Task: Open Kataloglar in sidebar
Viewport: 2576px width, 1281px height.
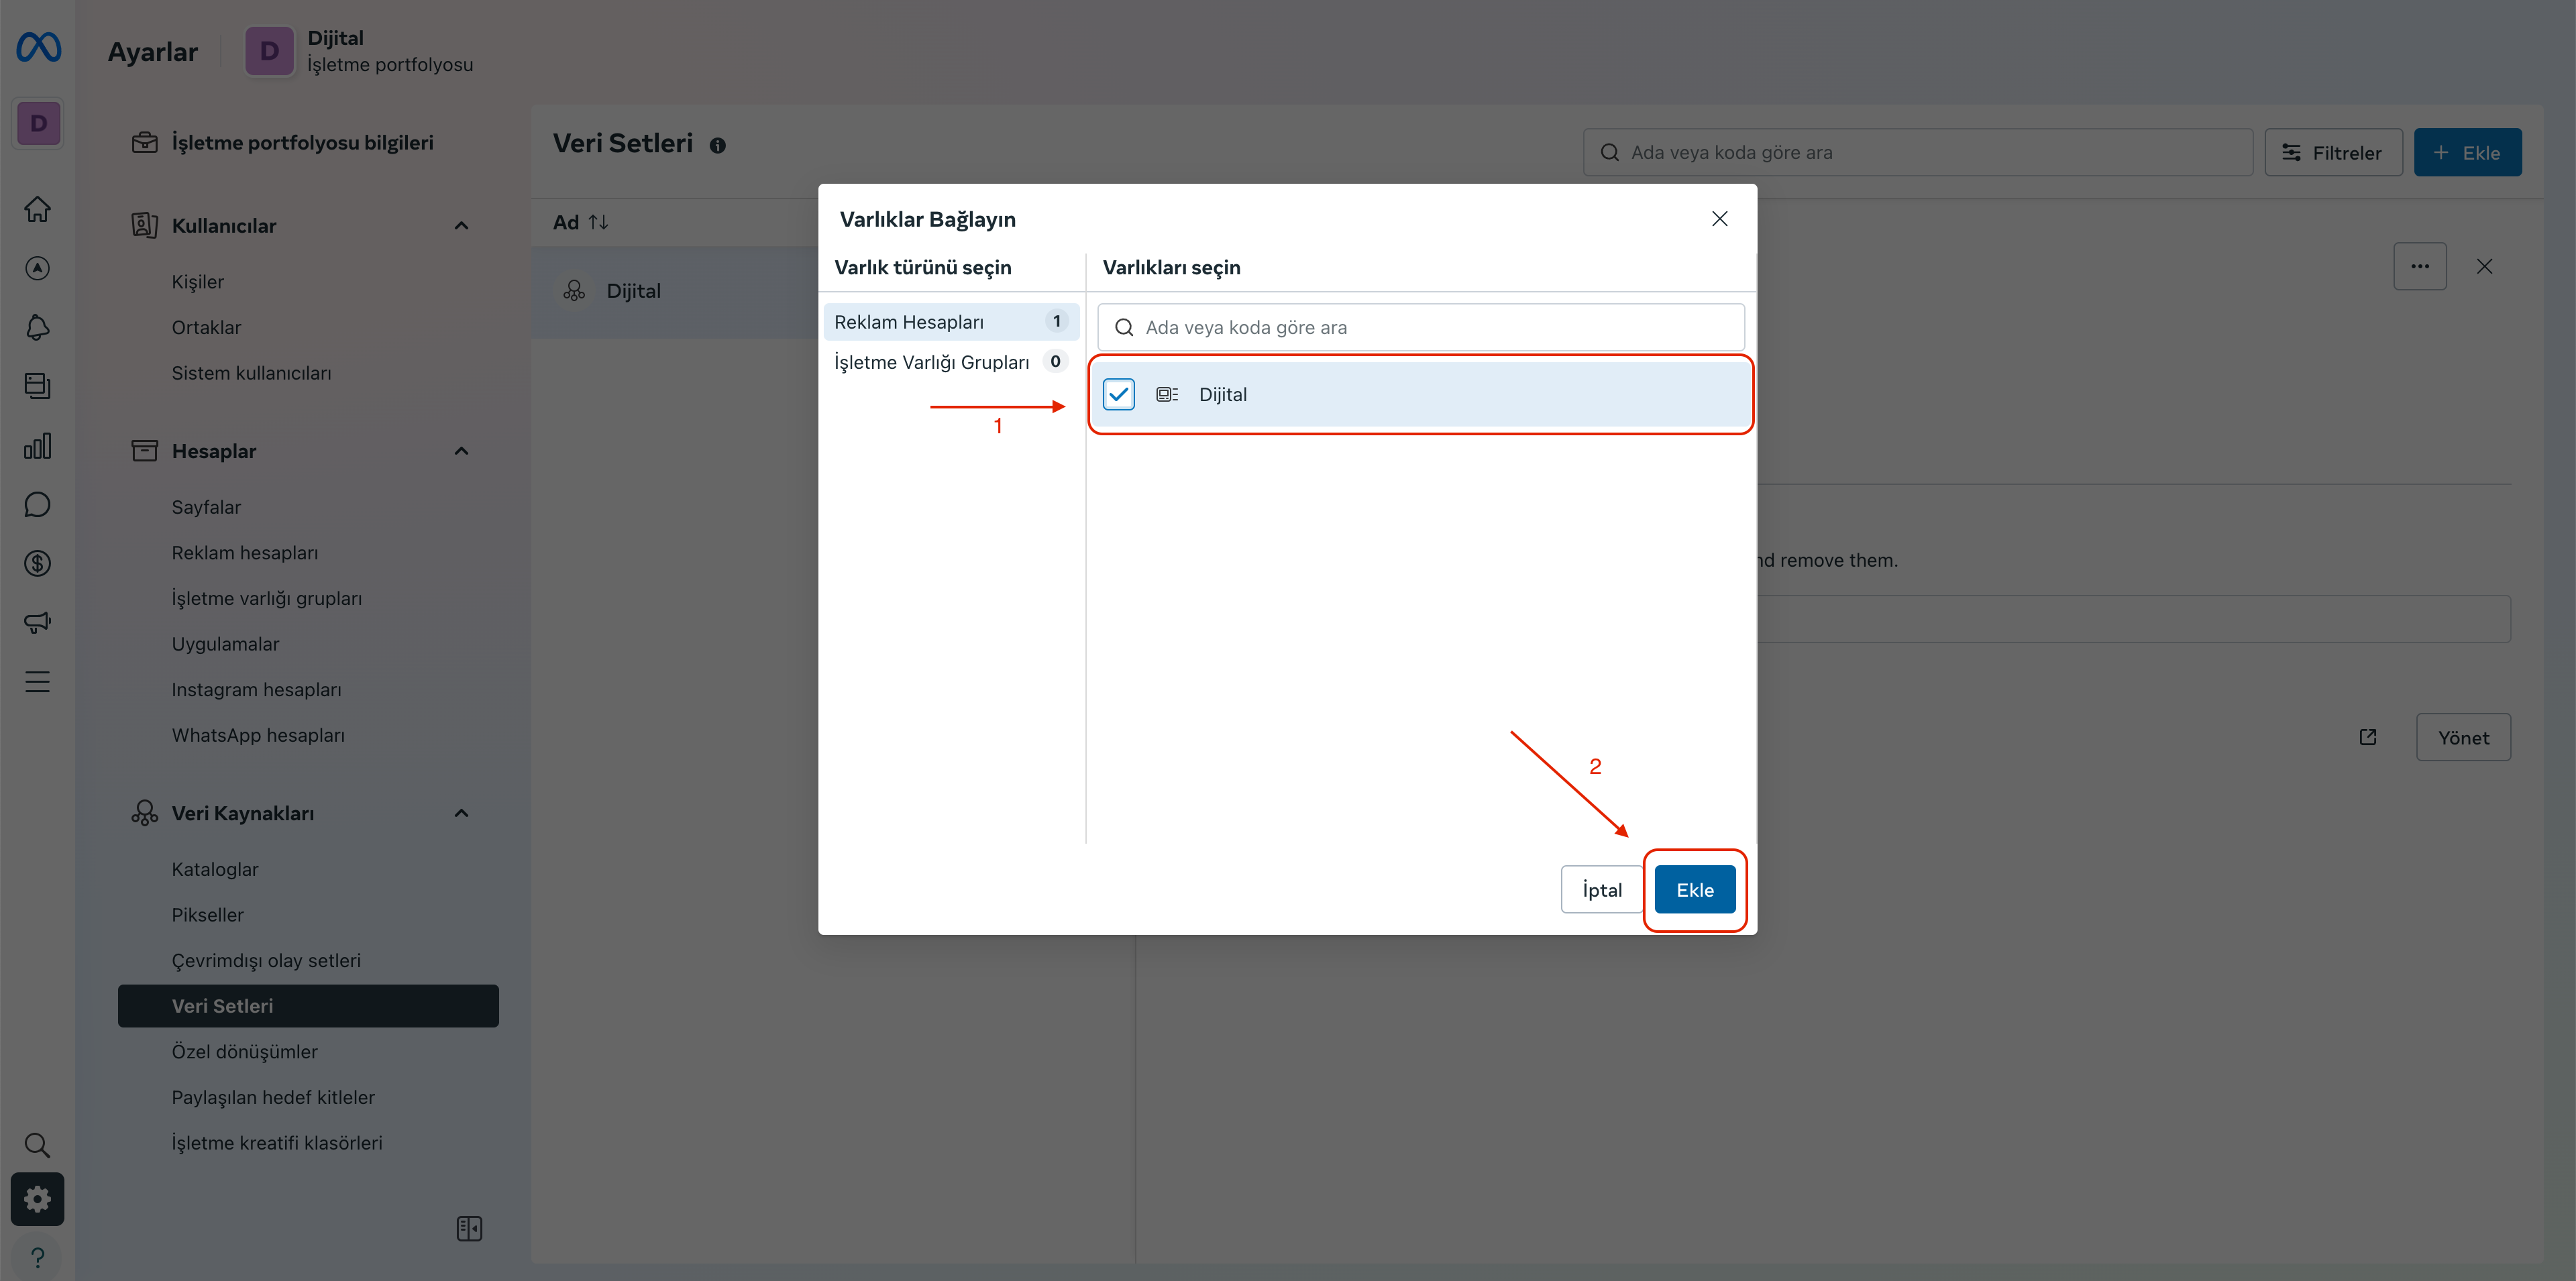Action: coord(215,869)
